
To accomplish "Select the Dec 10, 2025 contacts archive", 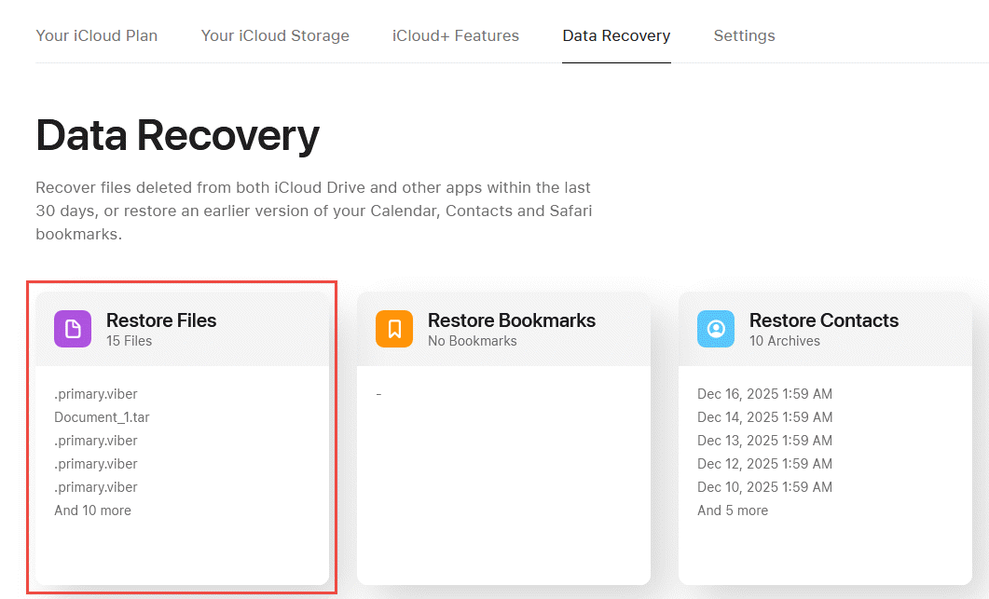I will tap(765, 487).
